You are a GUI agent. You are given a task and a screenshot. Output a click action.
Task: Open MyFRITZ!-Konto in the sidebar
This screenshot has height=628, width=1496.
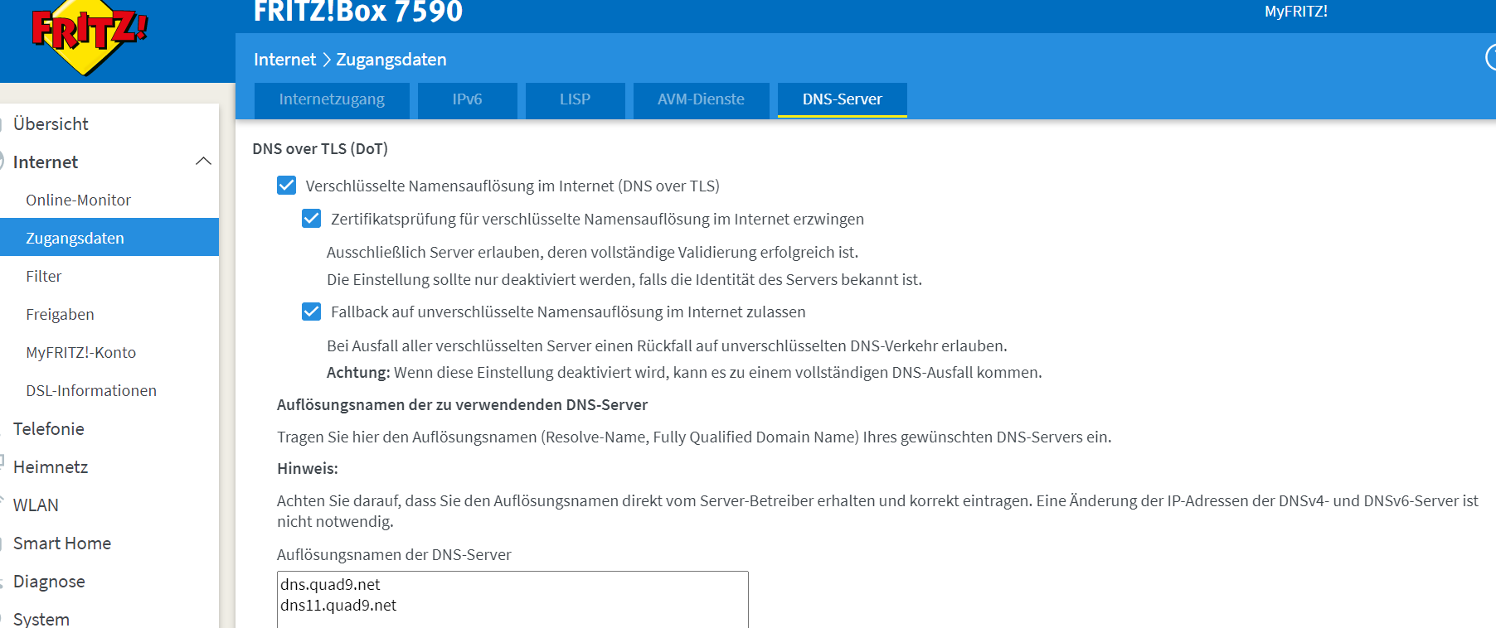point(80,352)
